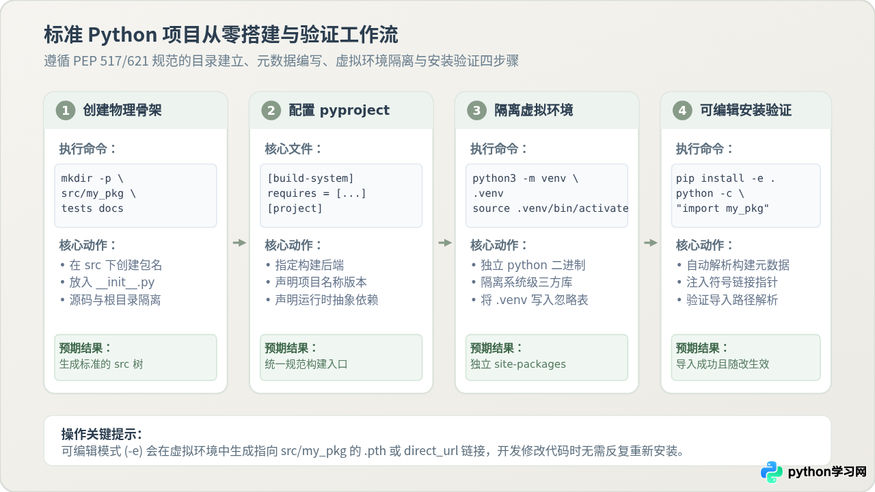Click the result text "生成标准的 src 树"
This screenshot has width=875, height=492.
101,364
